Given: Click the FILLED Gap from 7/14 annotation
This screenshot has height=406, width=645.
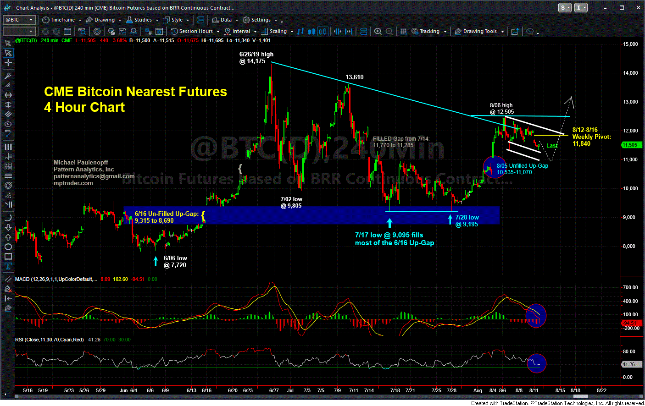Looking at the screenshot, I should coord(401,142).
